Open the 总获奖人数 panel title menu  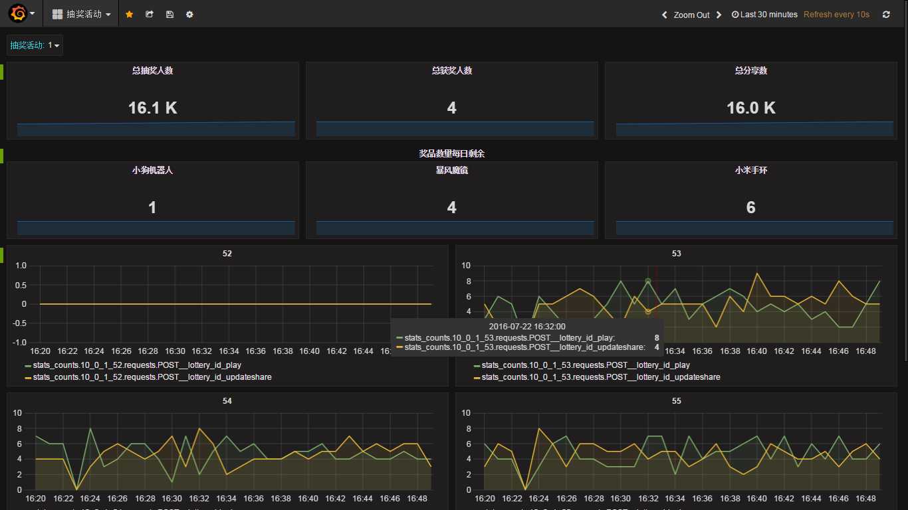coord(451,70)
